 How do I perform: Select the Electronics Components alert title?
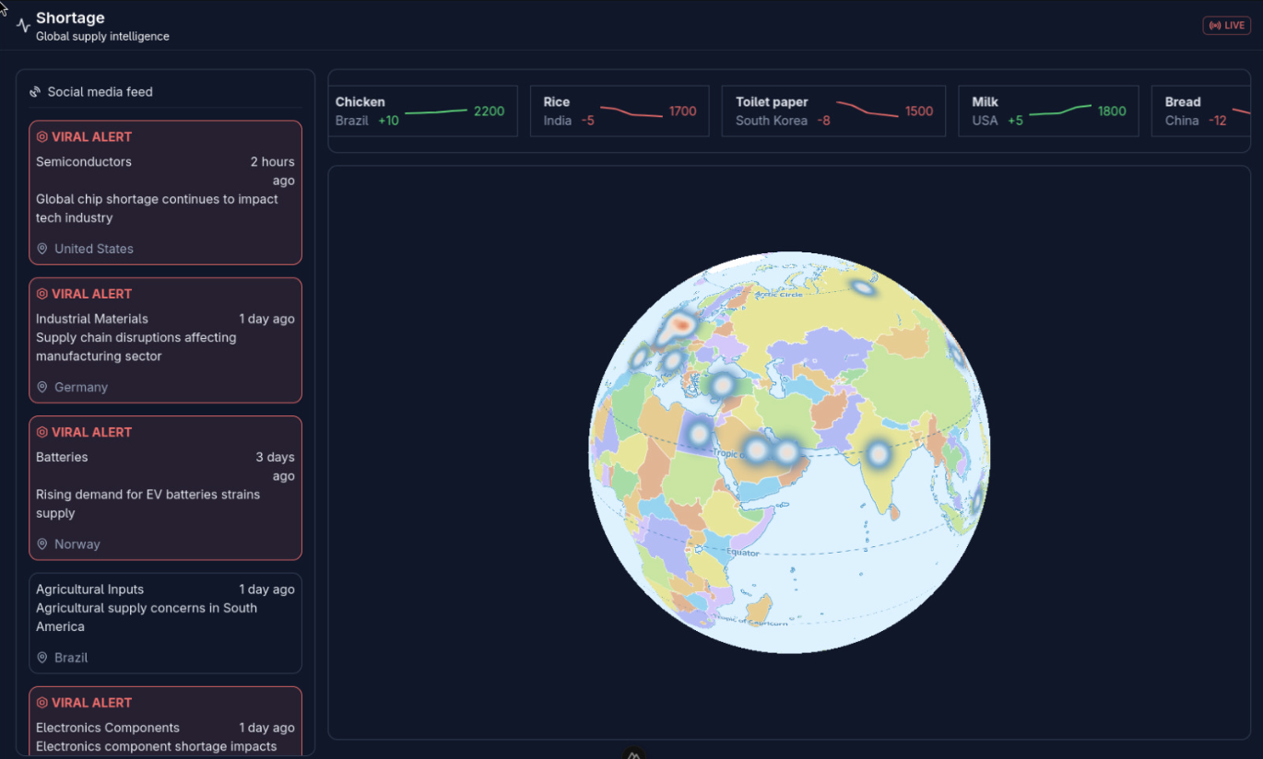(x=108, y=728)
